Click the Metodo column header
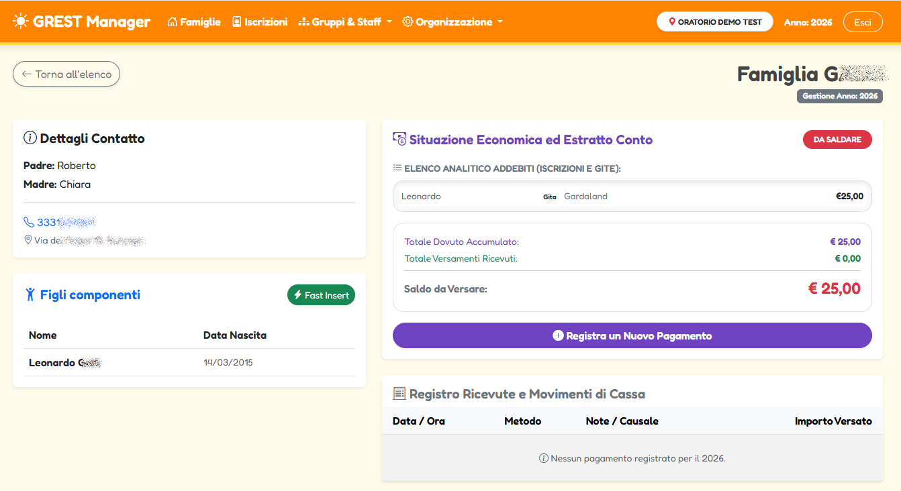Screen dimensions: 901x491 (x=523, y=421)
